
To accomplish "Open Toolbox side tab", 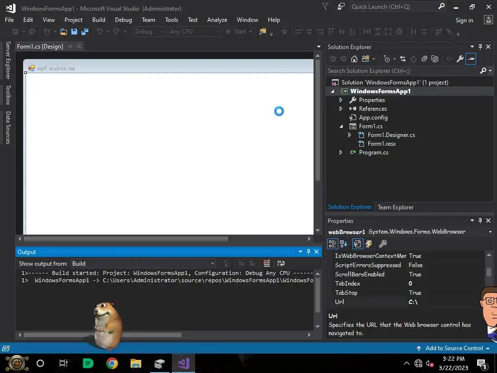I will point(8,95).
